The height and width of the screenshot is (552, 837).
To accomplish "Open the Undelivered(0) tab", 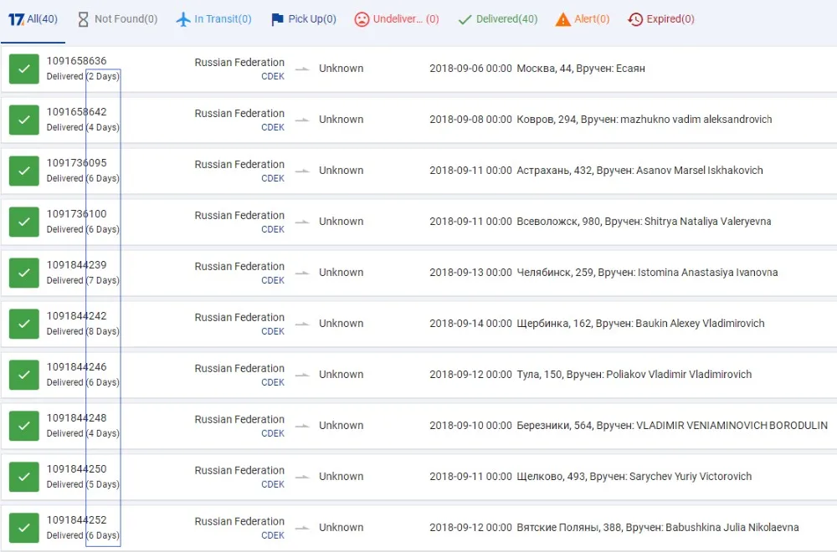I will point(397,19).
